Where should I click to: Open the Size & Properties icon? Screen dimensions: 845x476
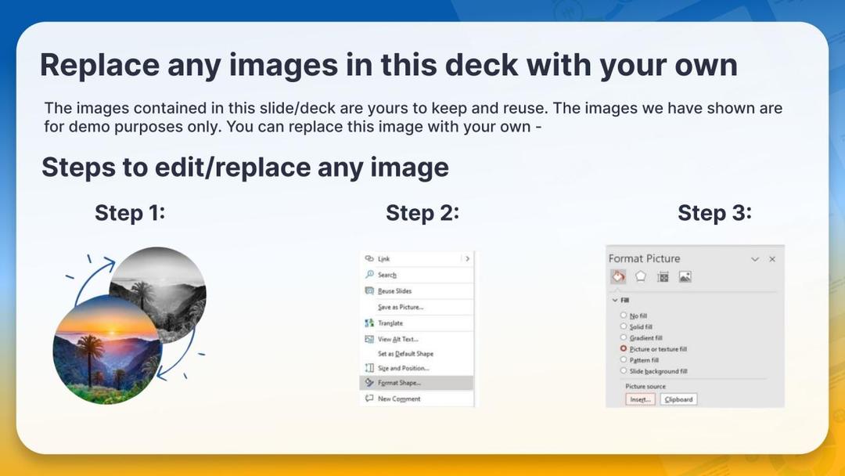(x=663, y=276)
